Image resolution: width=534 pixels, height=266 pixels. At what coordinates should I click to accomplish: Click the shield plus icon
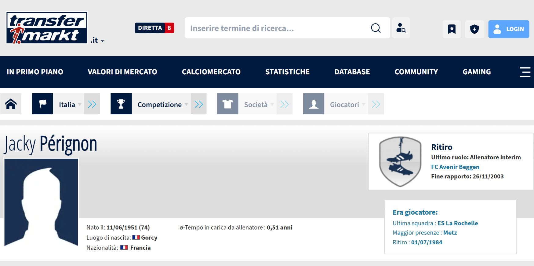coord(474,29)
